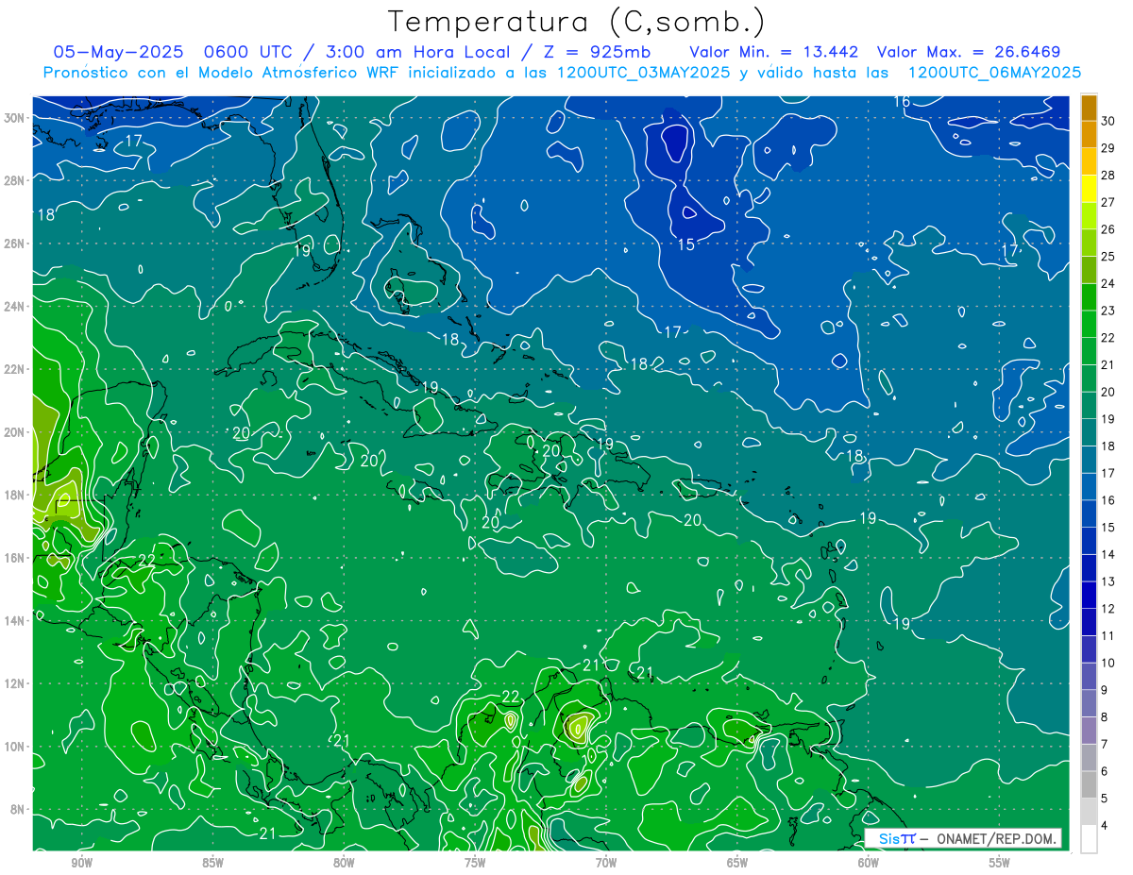The image size is (1133, 875).
Task: Click the white swatch below colorbar label 4
Action: coord(1089,838)
